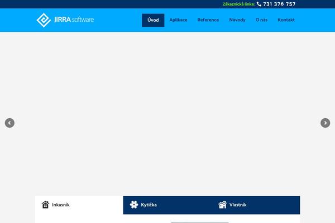Click the Zákaznická linka label
Viewport: 335px width, 223px height.
pyautogui.click(x=238, y=4)
